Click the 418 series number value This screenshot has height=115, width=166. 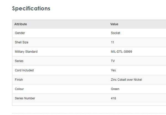(113, 98)
